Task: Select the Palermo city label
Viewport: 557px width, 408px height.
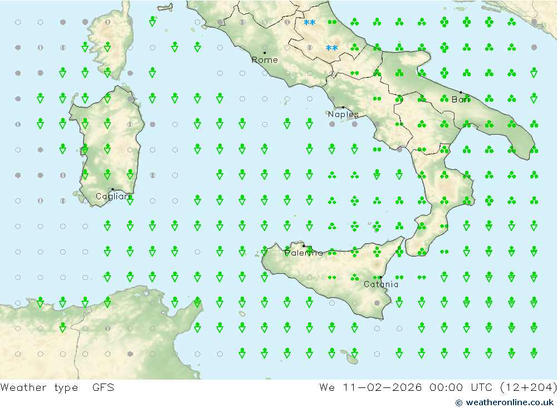Action: tap(304, 253)
